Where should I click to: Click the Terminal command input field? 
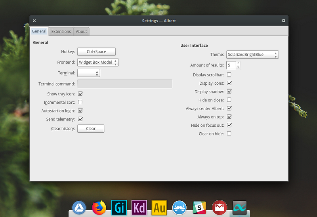[125, 84]
